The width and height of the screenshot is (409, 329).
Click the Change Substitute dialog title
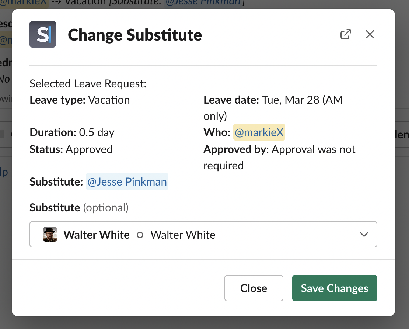tap(135, 35)
